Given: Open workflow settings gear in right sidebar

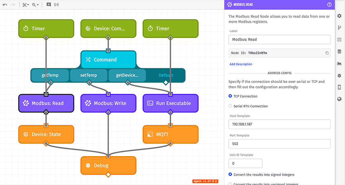Looking at the screenshot, I should point(339,16).
